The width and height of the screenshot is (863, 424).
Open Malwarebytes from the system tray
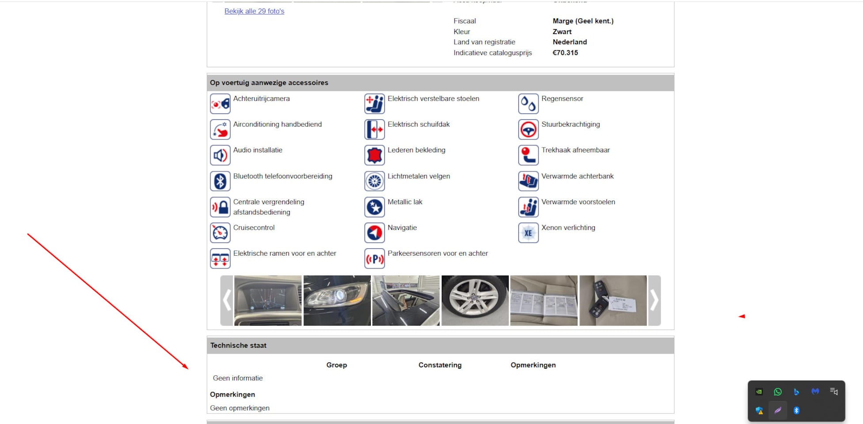tap(815, 392)
